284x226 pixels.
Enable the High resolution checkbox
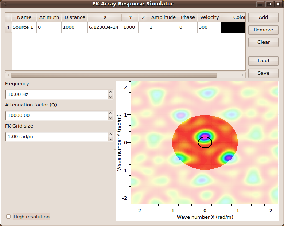click(x=8, y=217)
